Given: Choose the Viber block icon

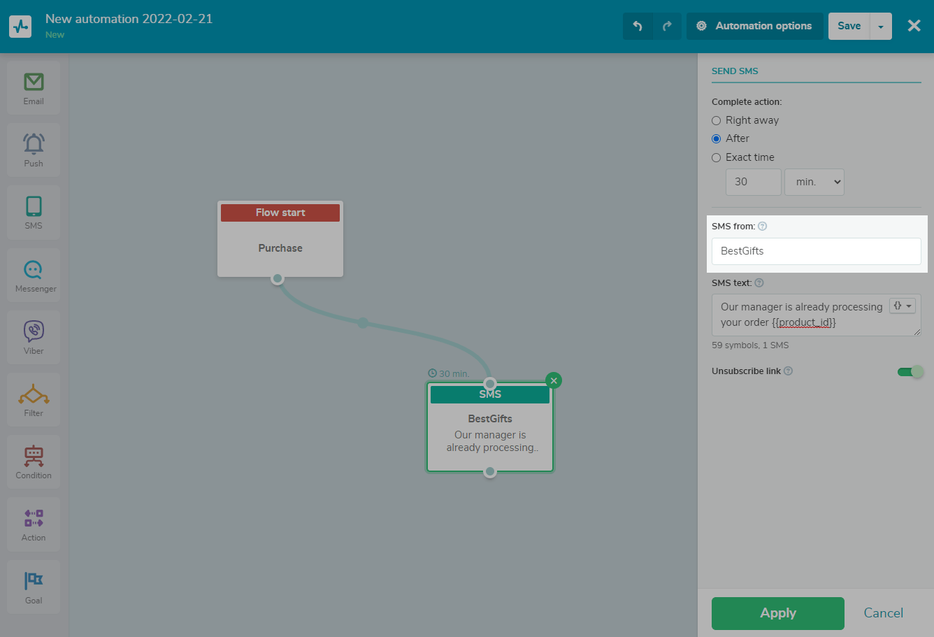Looking at the screenshot, I should coord(34,337).
